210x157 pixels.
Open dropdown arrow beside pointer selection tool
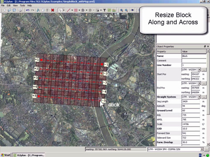pyautogui.click(x=64, y=10)
